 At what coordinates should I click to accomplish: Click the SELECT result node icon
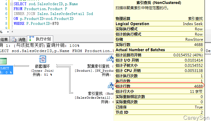[x=3, y=61]
